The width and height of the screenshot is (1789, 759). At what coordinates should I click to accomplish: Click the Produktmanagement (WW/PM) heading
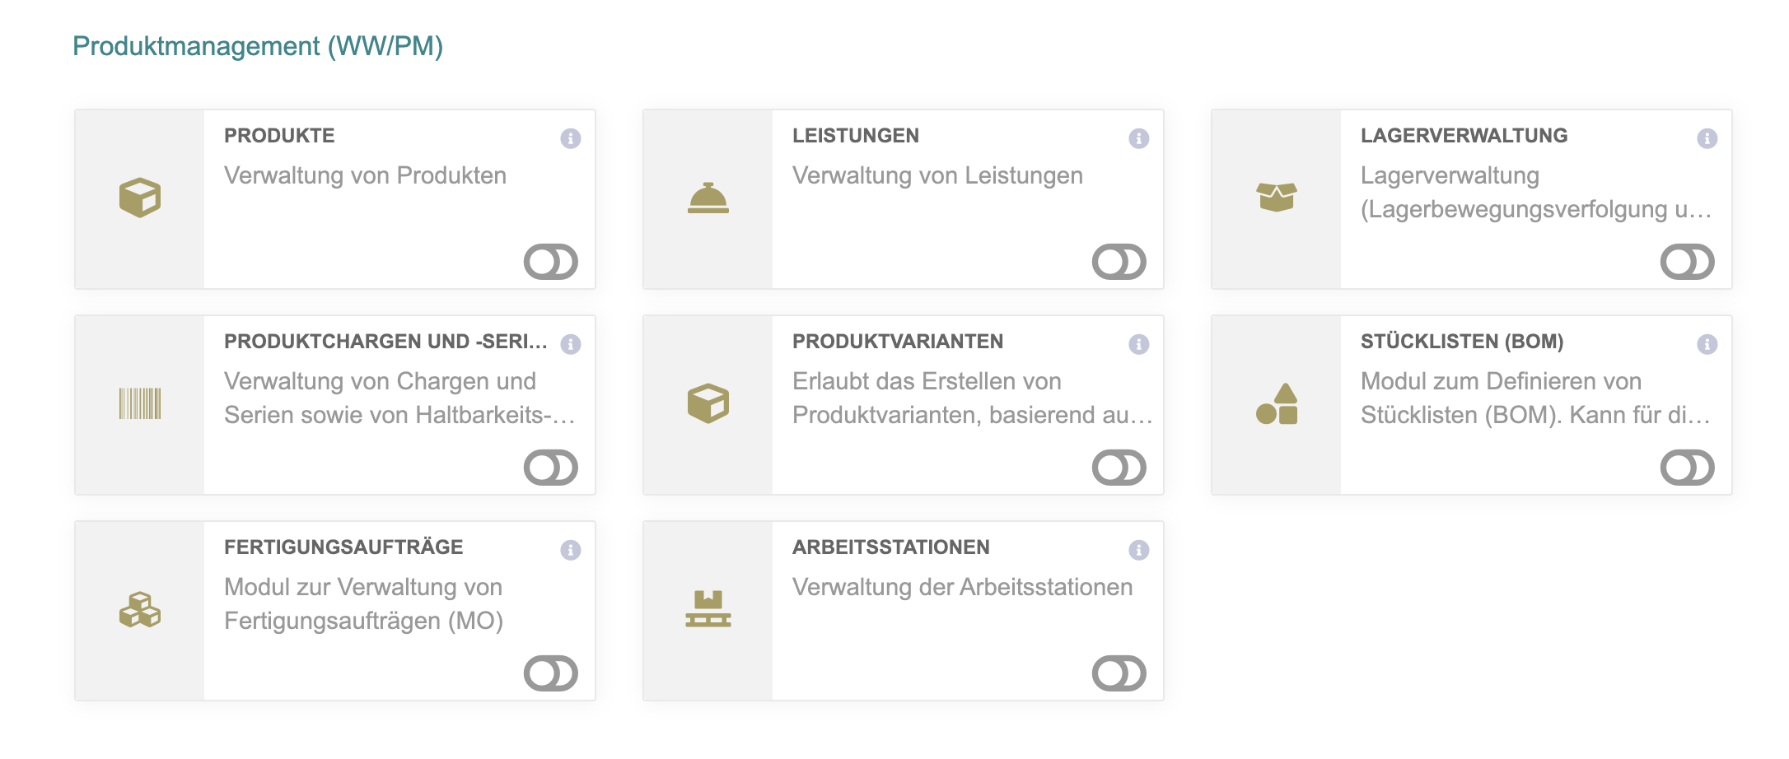point(258,46)
